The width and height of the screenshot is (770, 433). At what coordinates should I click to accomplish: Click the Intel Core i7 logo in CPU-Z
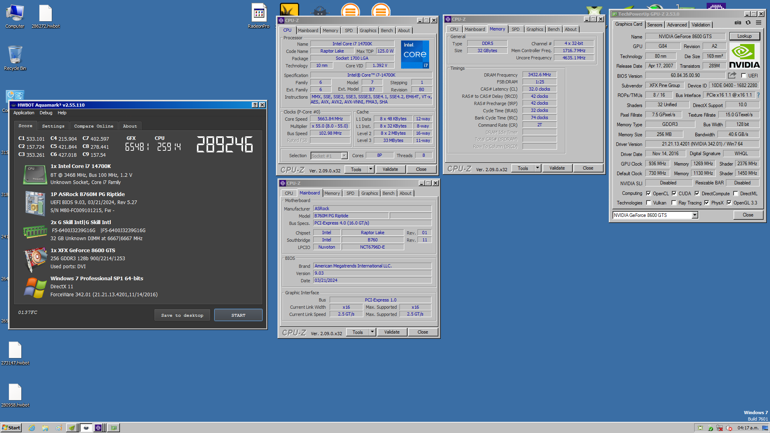pyautogui.click(x=415, y=54)
